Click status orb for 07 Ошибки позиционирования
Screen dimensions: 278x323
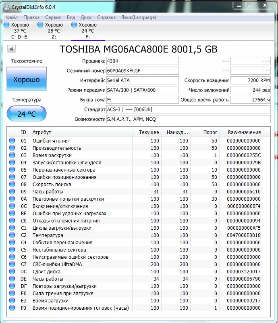(12, 177)
